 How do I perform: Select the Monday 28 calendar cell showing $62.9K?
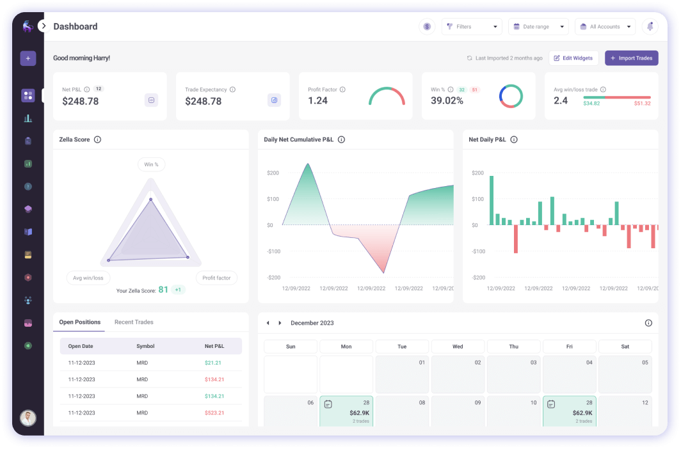[x=346, y=411]
